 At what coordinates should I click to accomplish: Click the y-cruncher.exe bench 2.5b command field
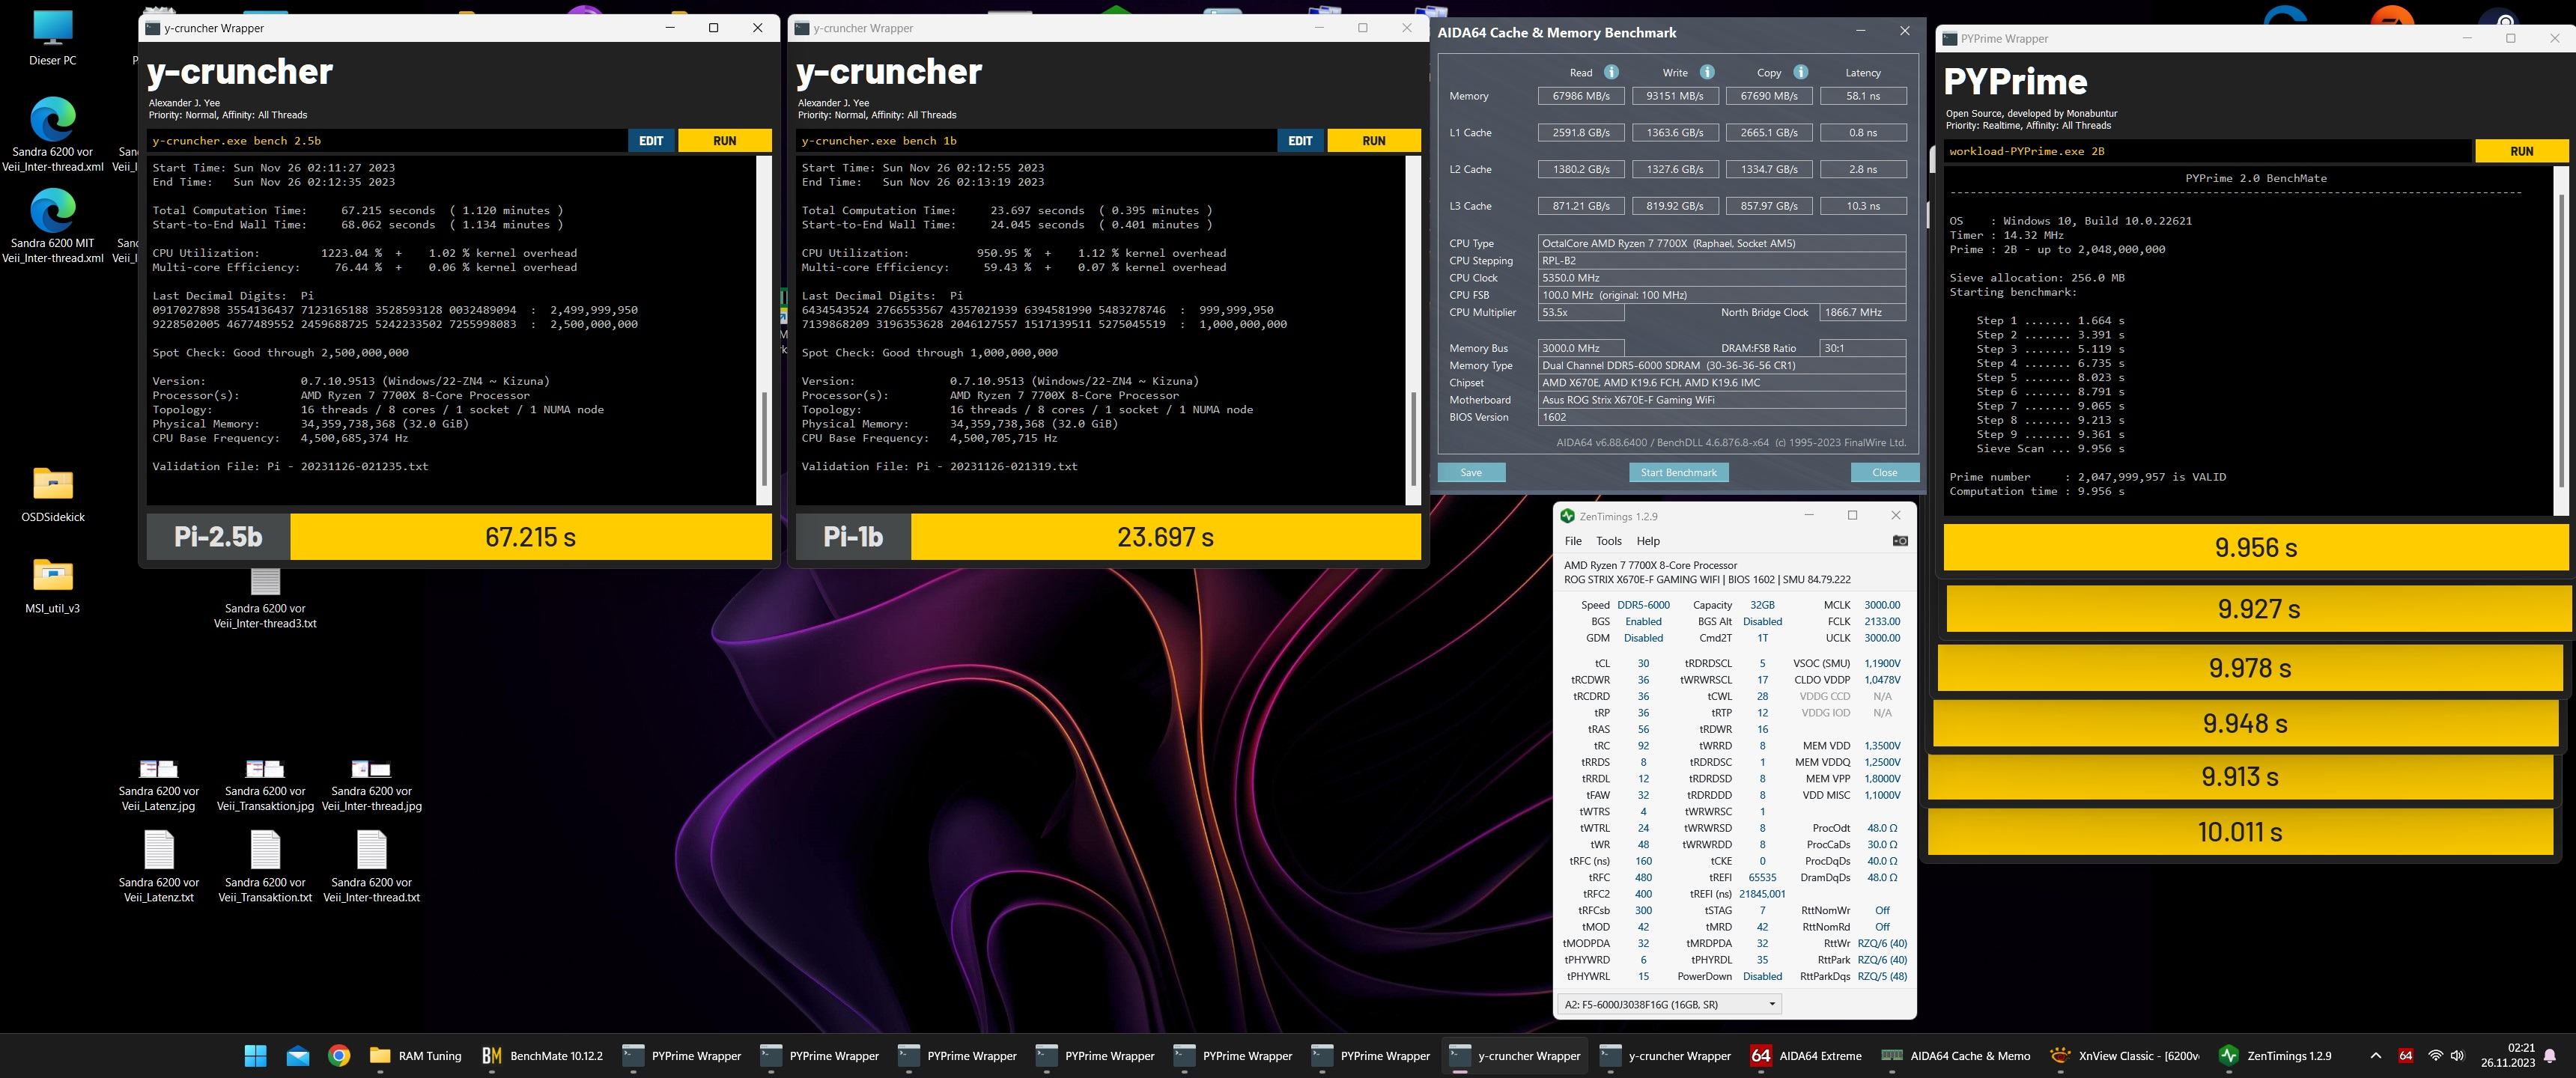(x=387, y=141)
